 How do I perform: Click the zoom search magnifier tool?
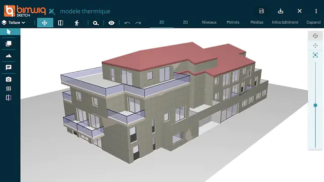click(x=96, y=23)
